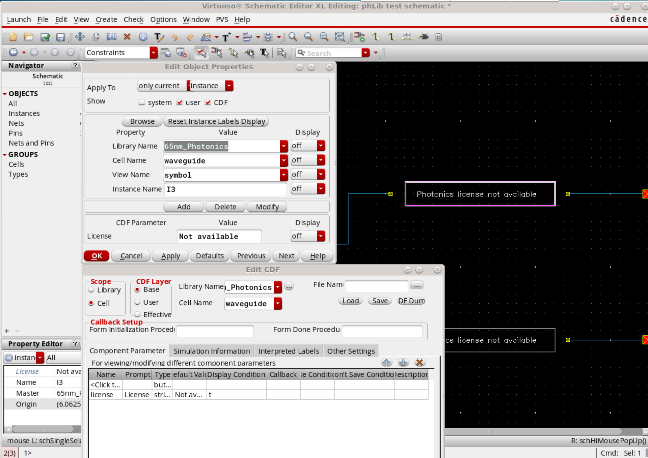The width and height of the screenshot is (648, 458).
Task: Open the Check menu
Action: [133, 20]
